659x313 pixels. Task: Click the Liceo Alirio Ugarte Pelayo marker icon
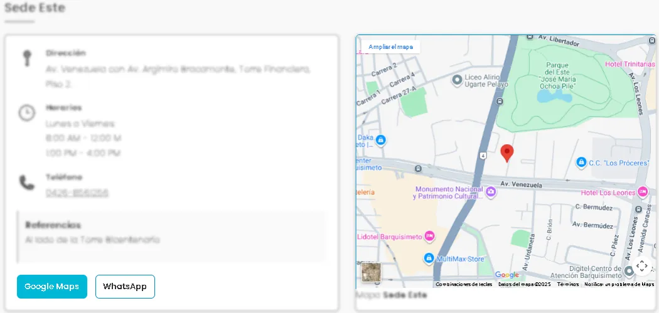coord(458,80)
